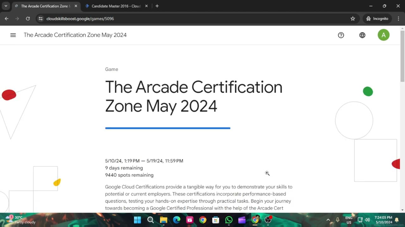This screenshot has height=227, width=405.
Task: Focus the address bar URL
Action: [80, 19]
